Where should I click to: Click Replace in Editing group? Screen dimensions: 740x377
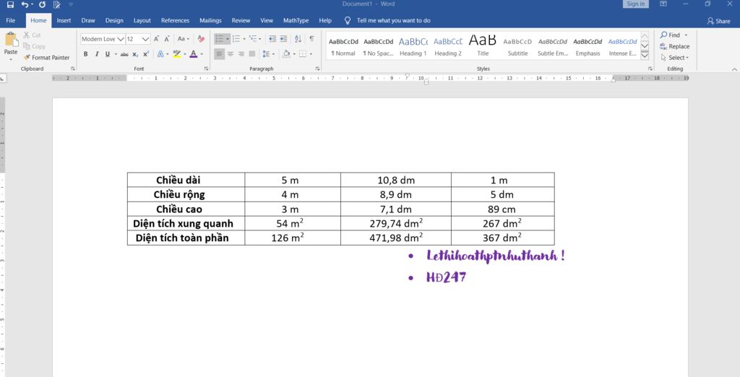click(x=675, y=46)
